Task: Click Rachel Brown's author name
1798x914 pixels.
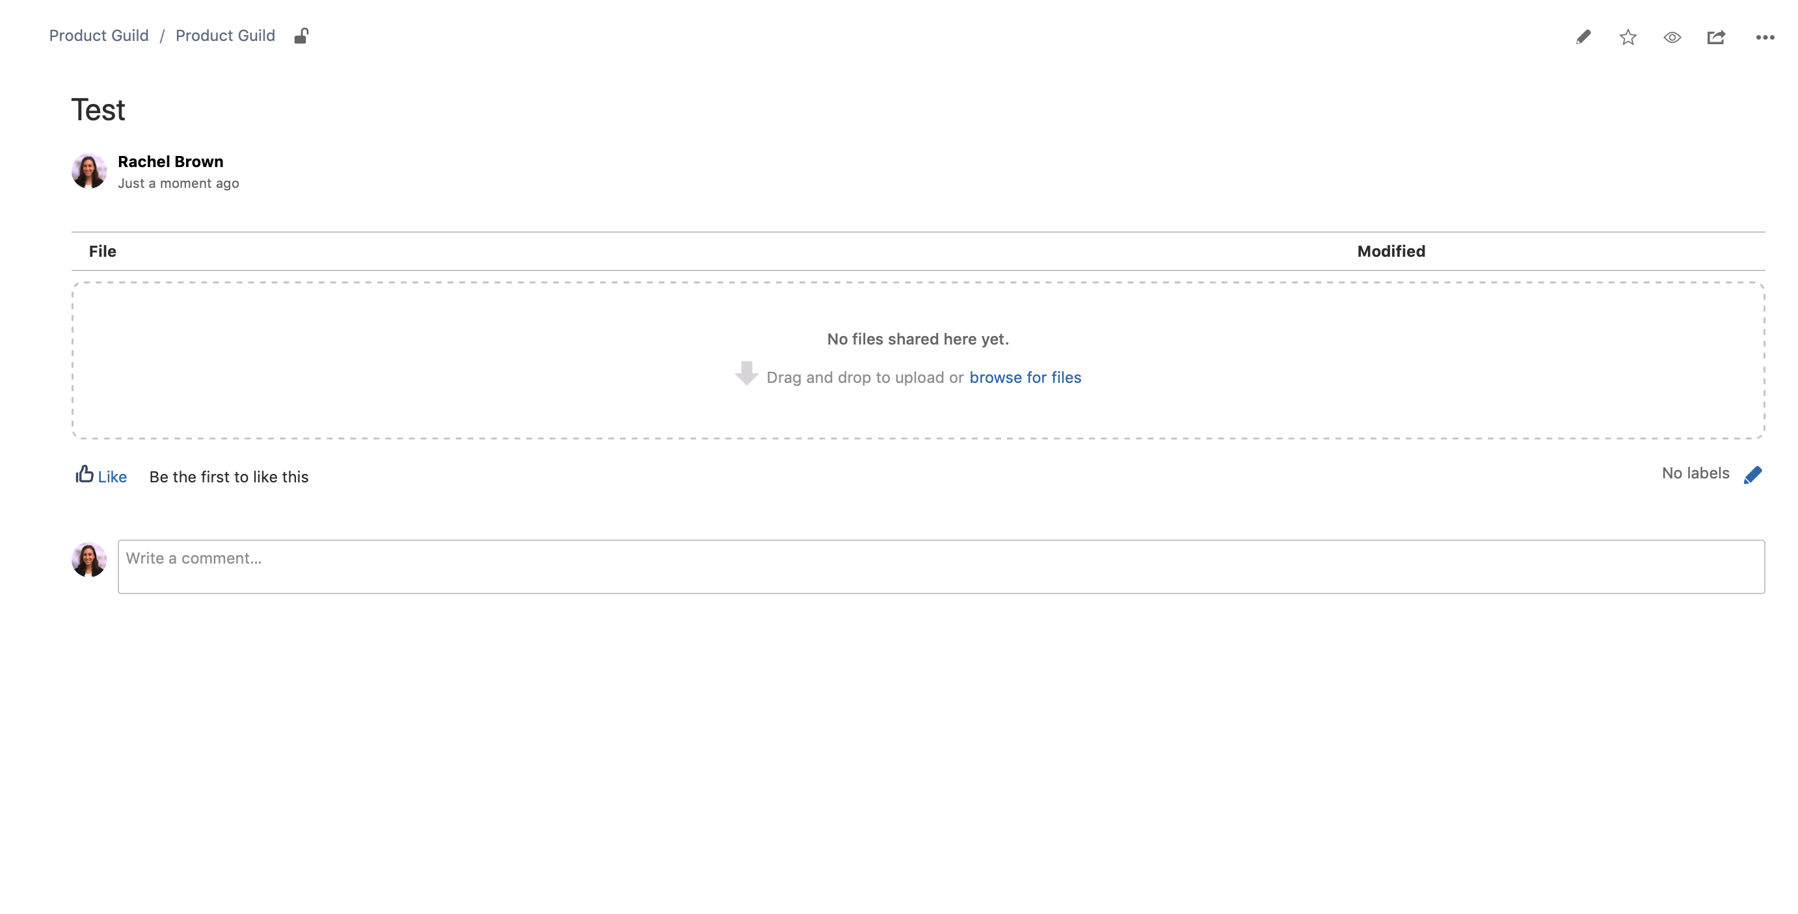Action: [x=170, y=161]
